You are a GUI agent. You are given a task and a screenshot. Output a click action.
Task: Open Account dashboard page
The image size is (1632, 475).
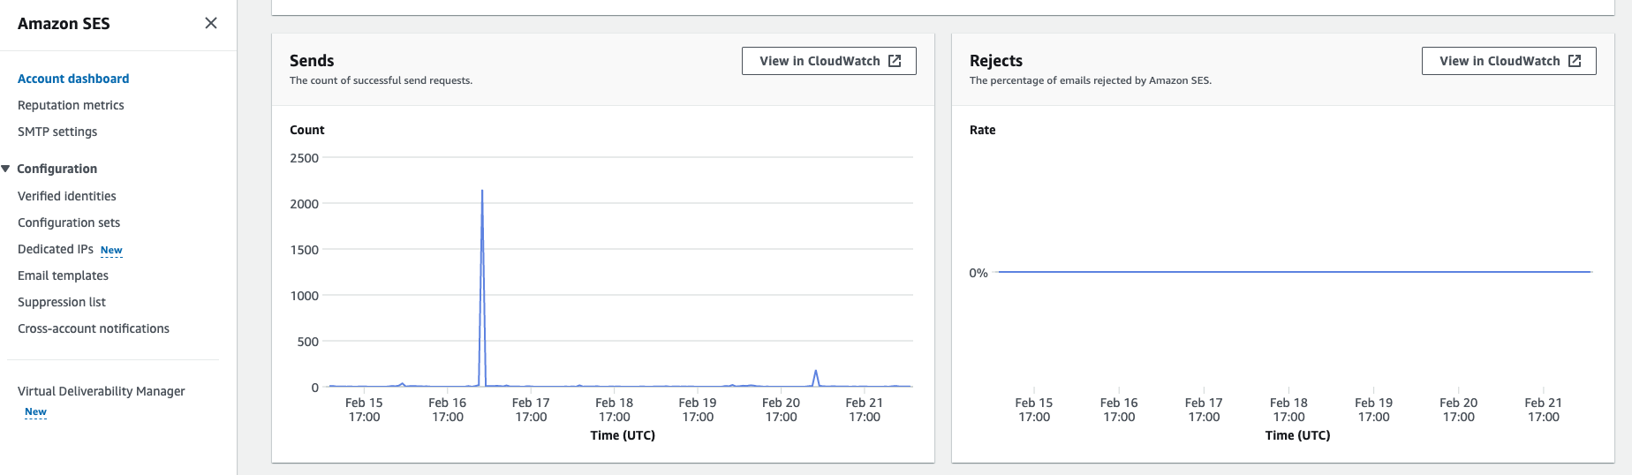pos(73,79)
